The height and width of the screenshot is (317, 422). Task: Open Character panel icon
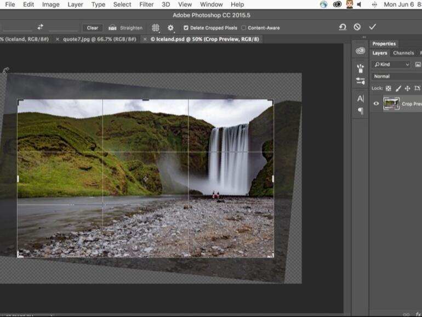[361, 99]
